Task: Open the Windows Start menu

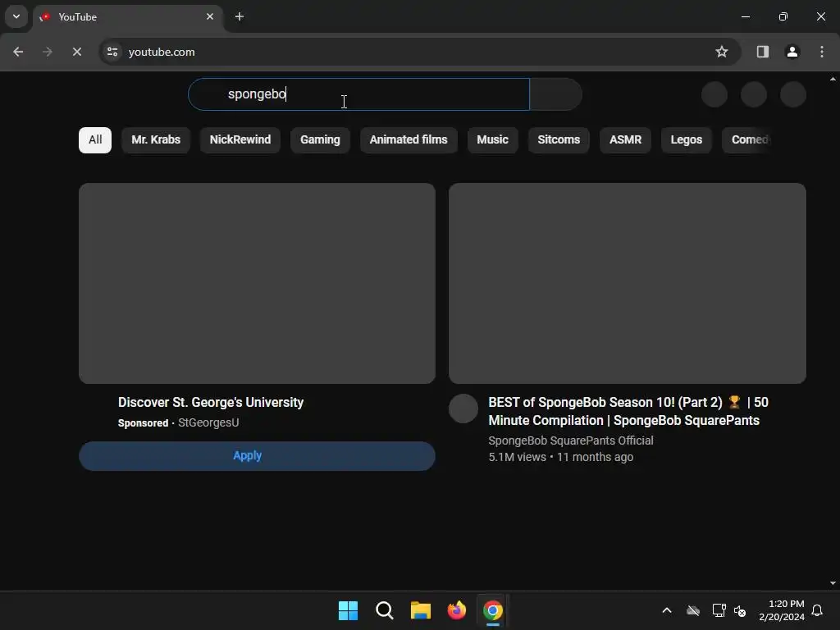Action: coord(348,610)
